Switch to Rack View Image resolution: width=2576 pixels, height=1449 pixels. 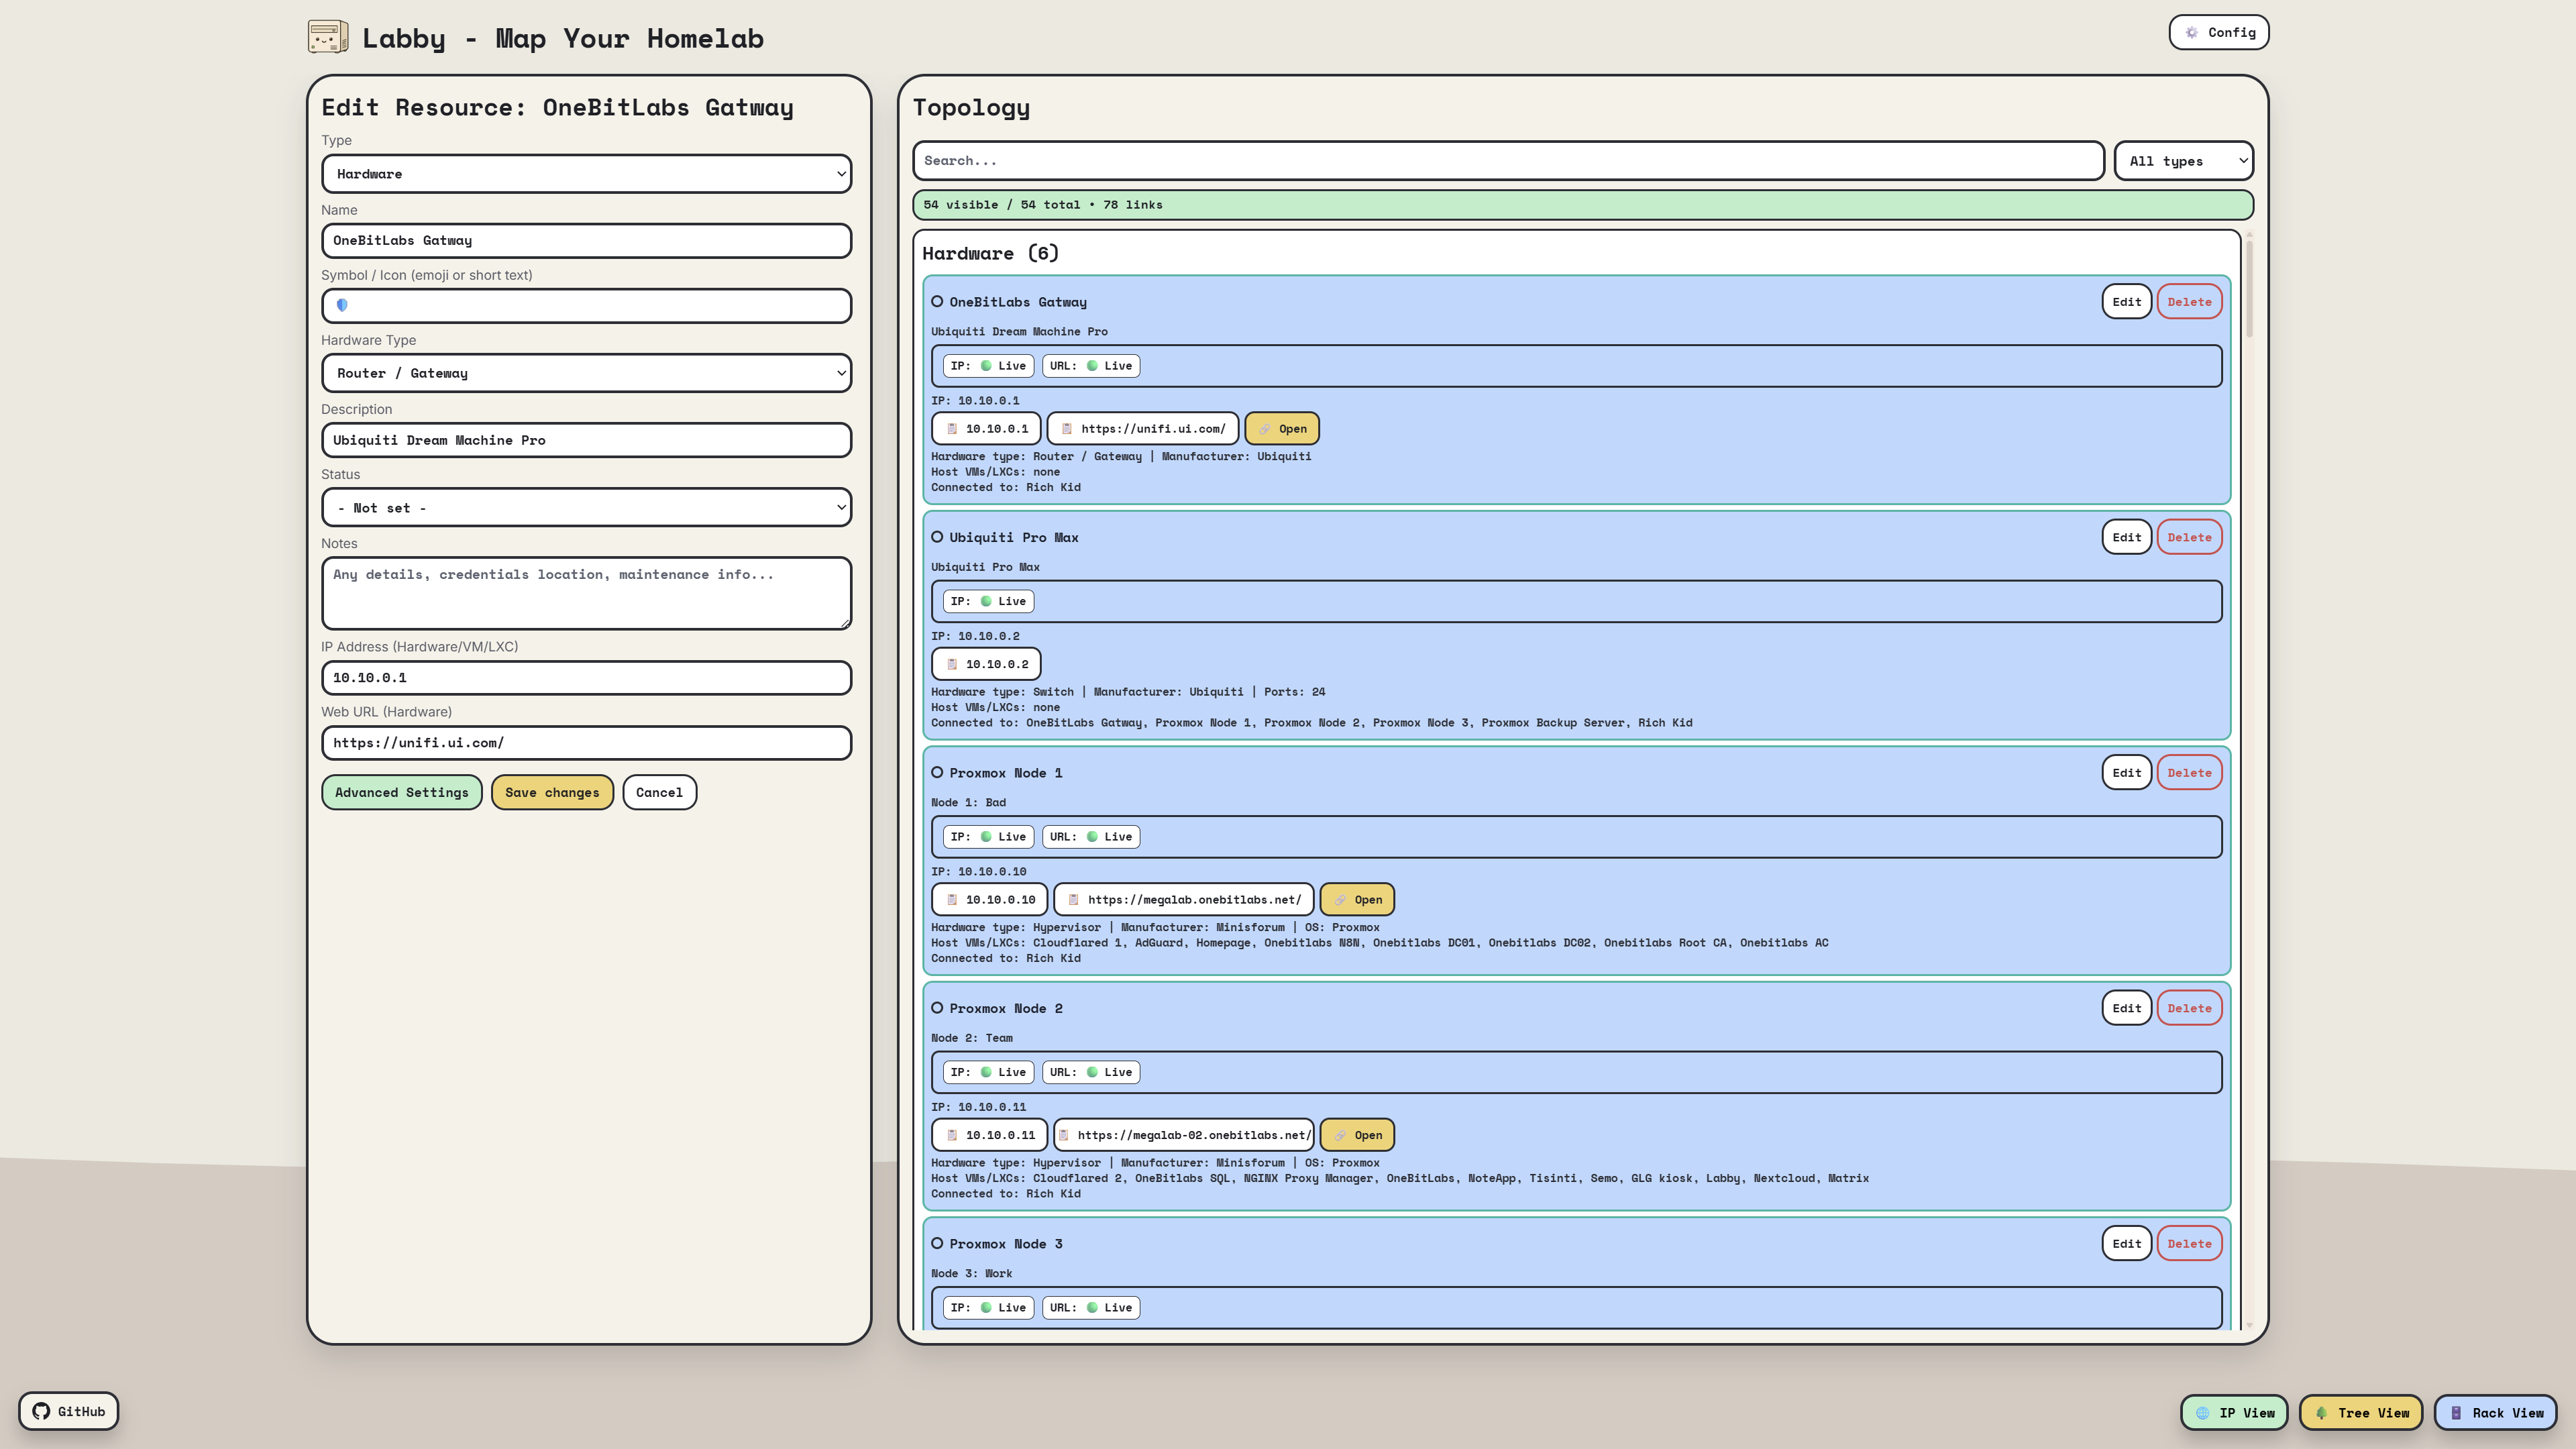(2495, 1412)
